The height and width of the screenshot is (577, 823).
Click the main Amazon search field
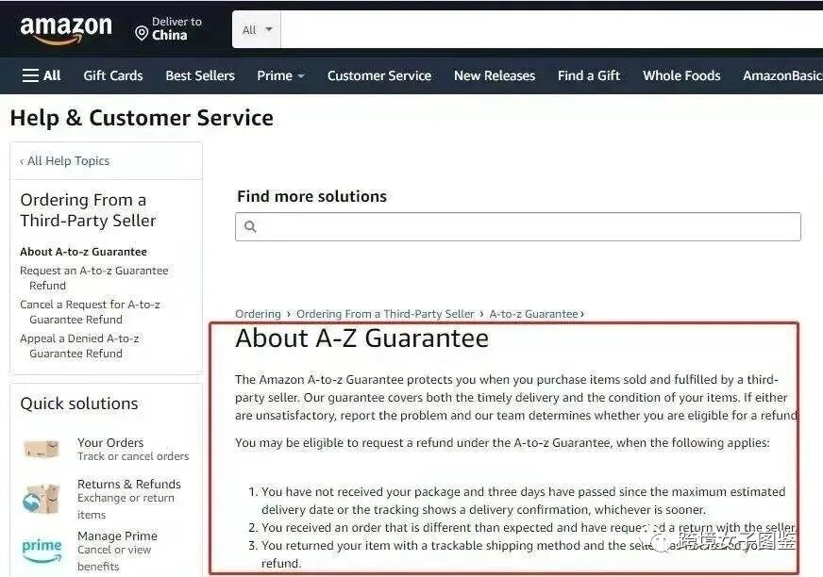(551, 30)
